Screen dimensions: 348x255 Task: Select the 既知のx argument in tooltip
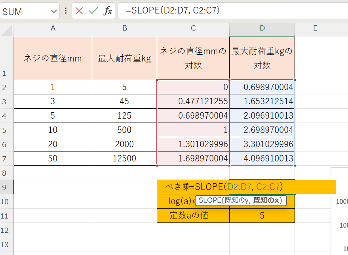[267, 201]
